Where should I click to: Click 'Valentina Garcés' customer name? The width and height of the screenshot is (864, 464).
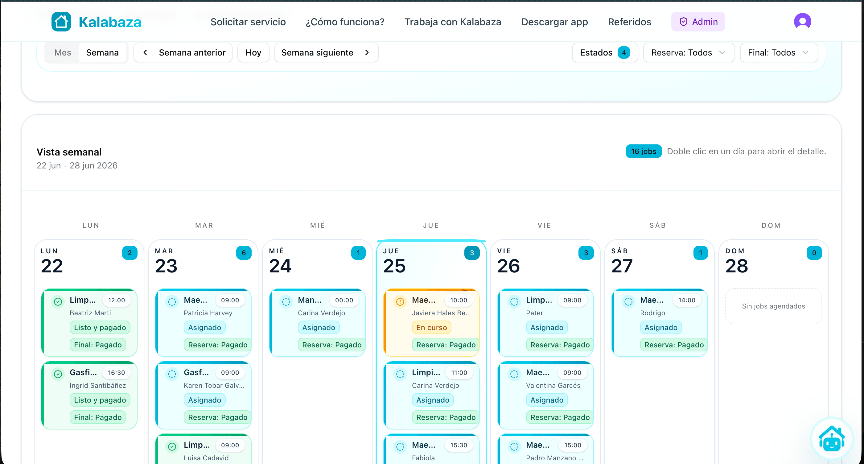click(553, 386)
